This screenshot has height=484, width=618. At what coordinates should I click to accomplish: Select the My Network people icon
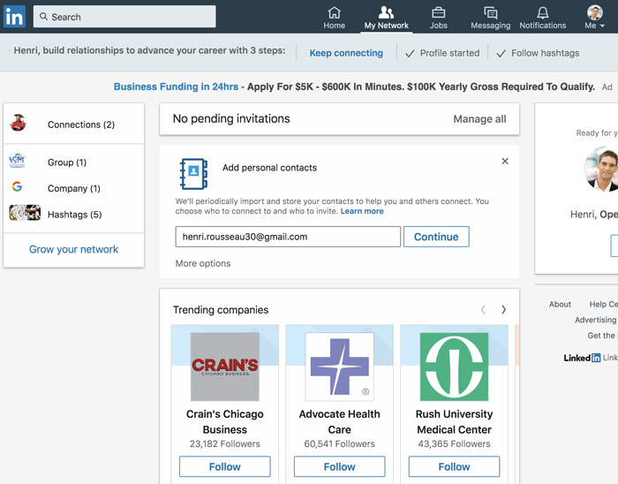point(386,12)
